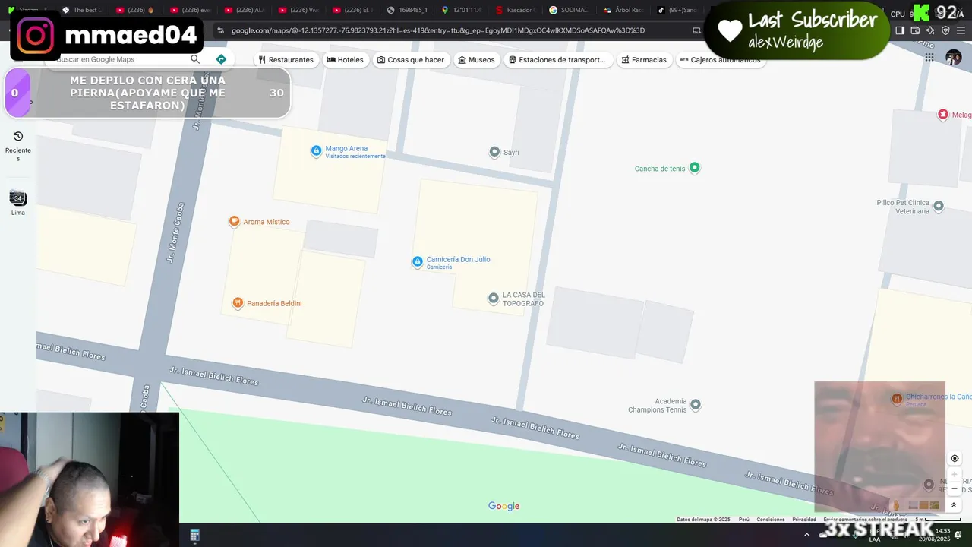Select the Estaciones de transporte chip
The width and height of the screenshot is (972, 547).
tap(557, 60)
